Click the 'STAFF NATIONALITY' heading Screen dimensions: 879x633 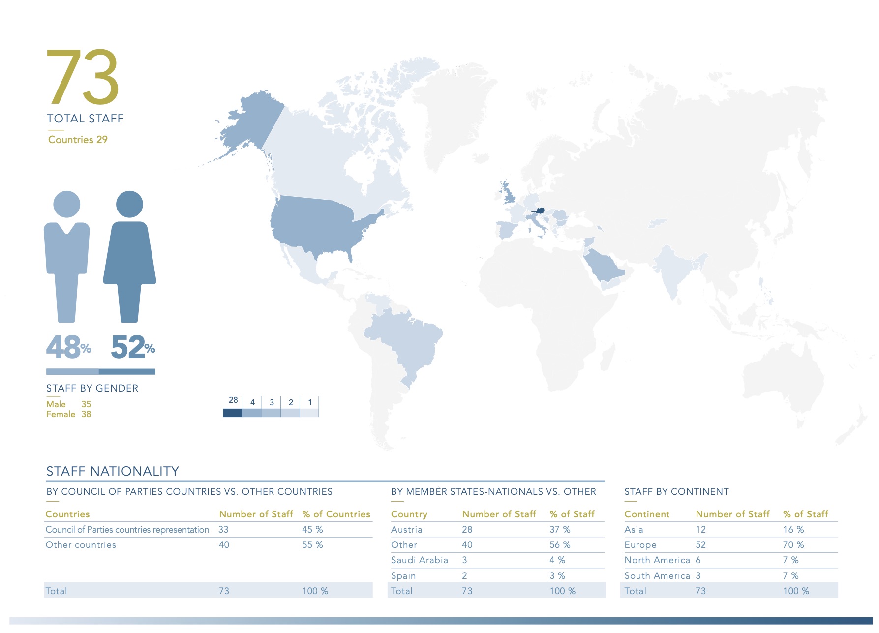[113, 471]
